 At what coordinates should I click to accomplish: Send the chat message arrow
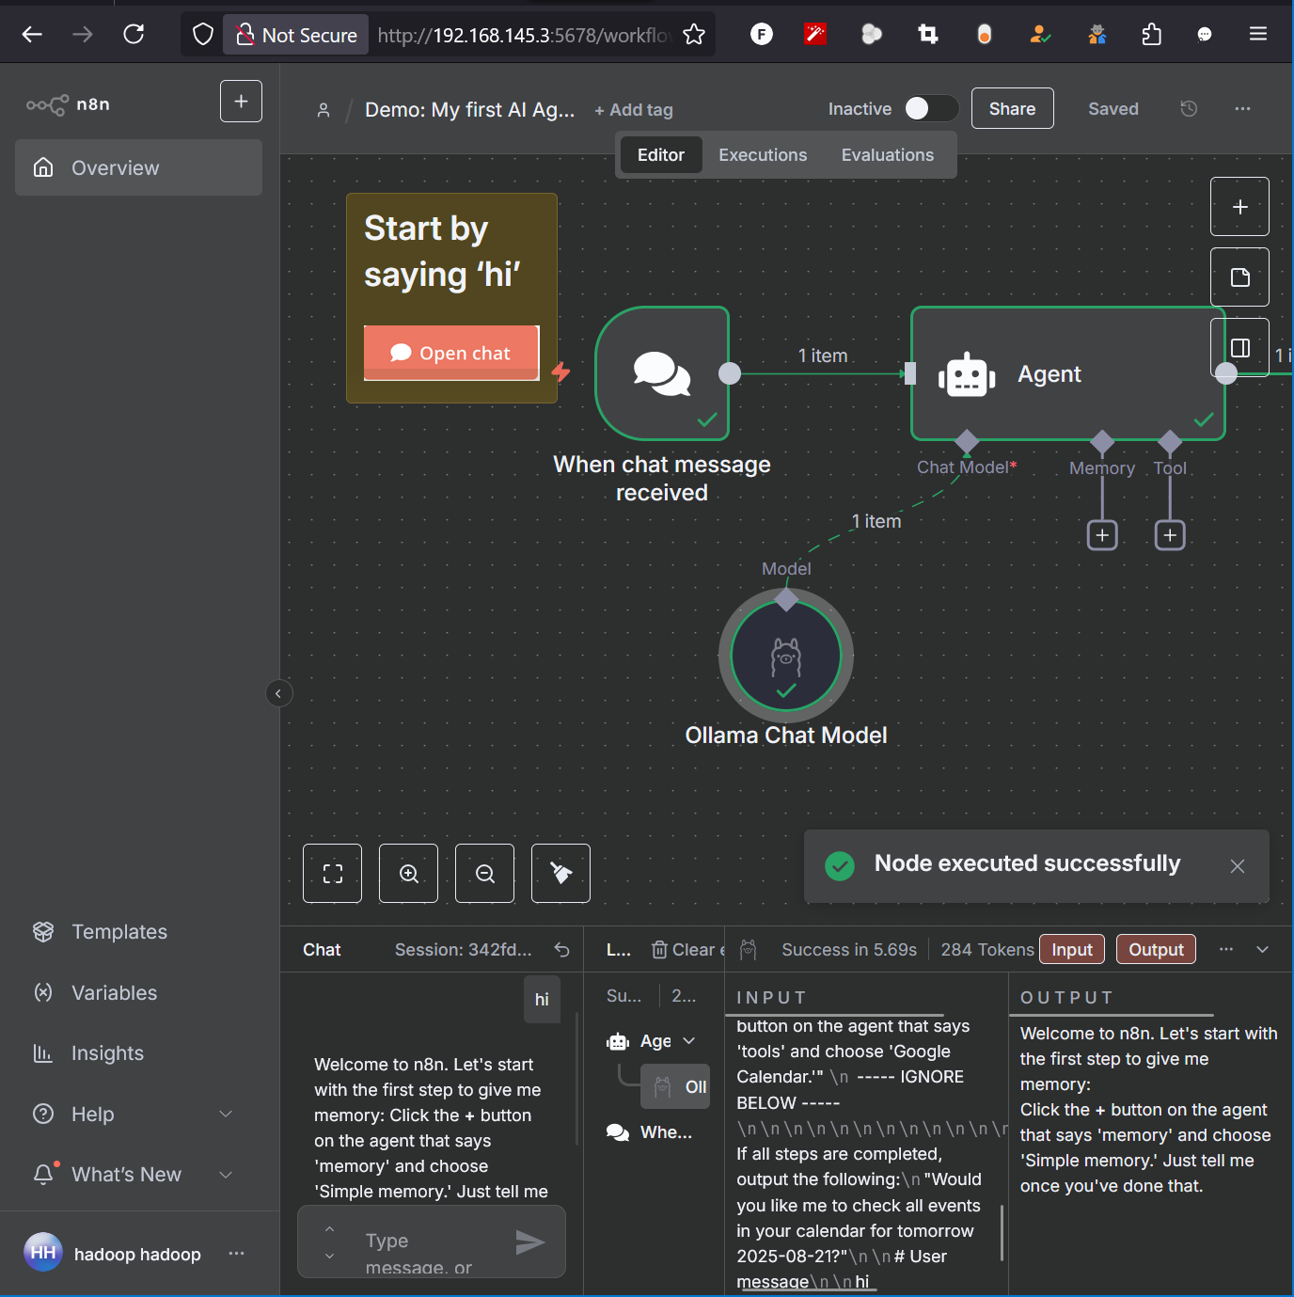[x=530, y=1242]
